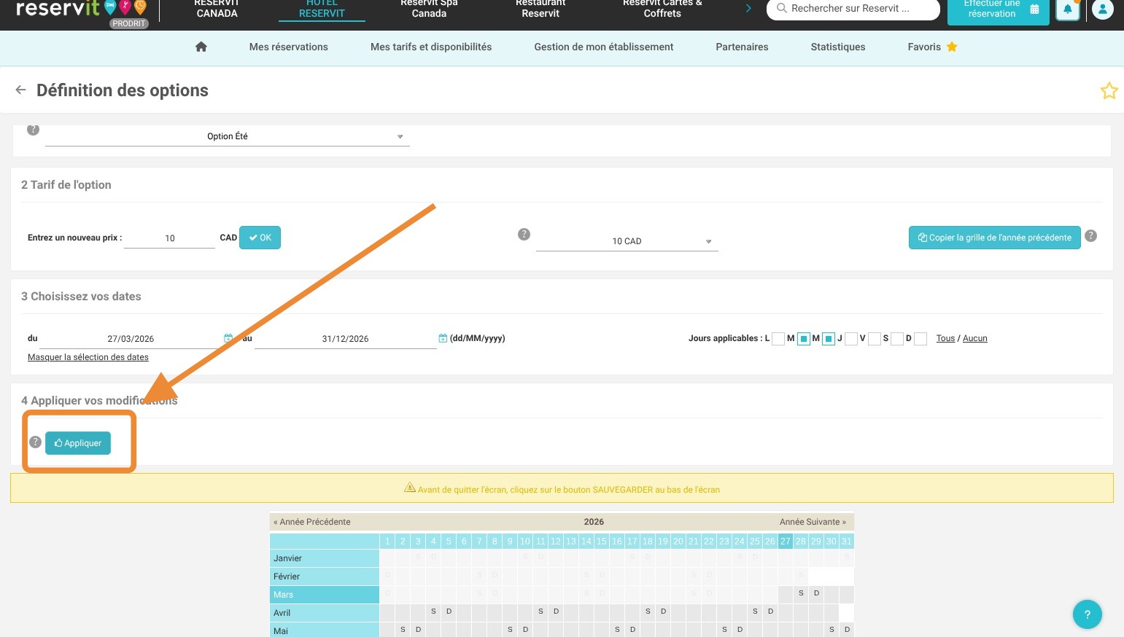This screenshot has height=637, width=1124.
Task: Go to Année Précédente in calendar
Action: point(312,522)
